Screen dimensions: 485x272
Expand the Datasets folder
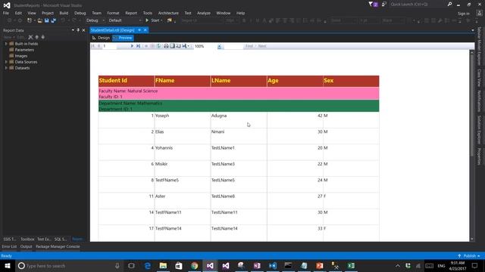(6, 68)
